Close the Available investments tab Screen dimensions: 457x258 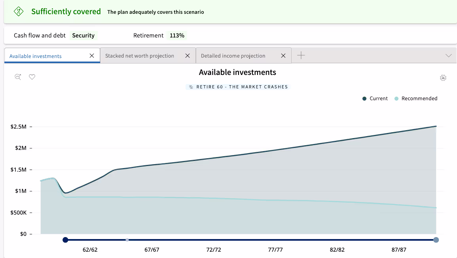point(92,56)
